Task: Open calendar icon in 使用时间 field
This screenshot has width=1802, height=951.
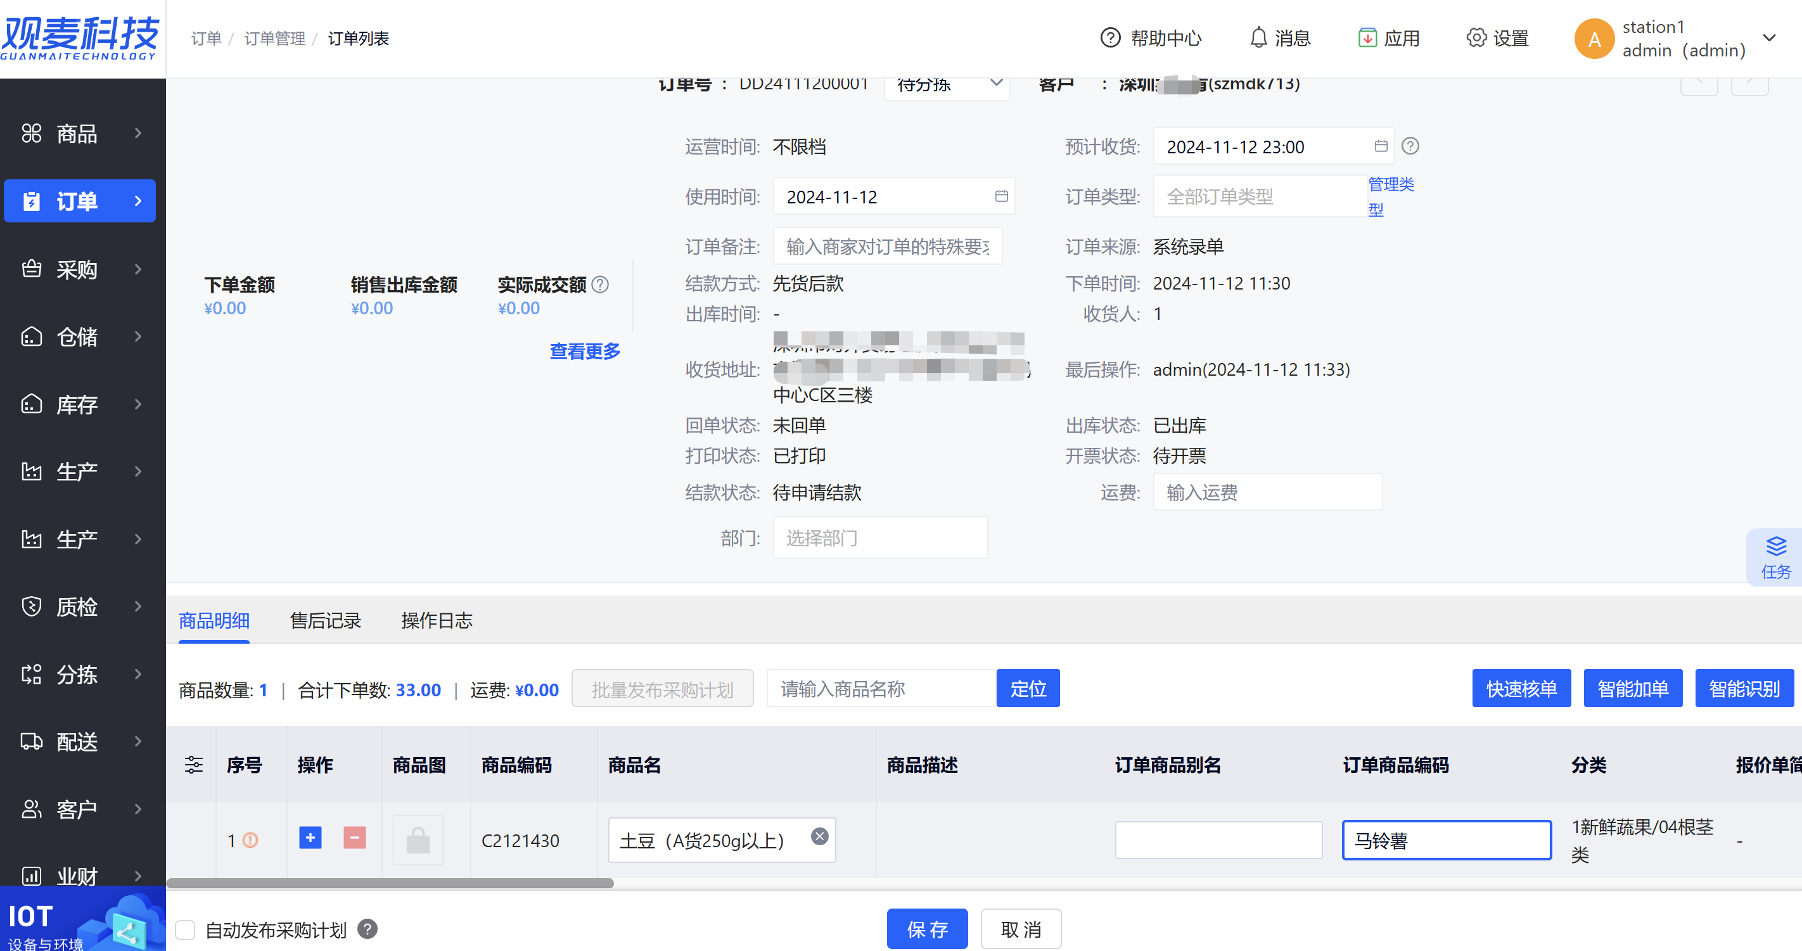Action: click(1001, 196)
